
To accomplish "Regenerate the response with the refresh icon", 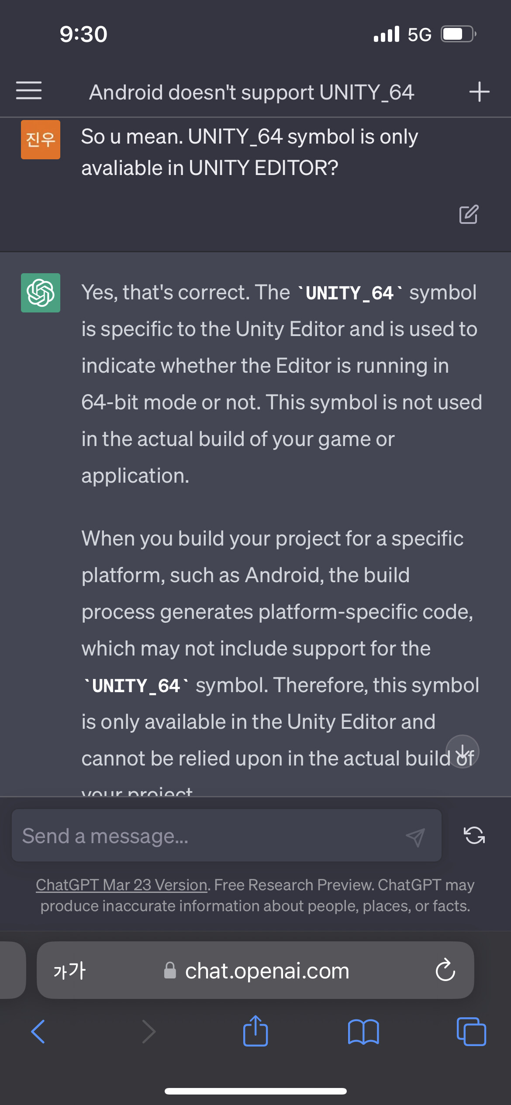I will [x=474, y=835].
